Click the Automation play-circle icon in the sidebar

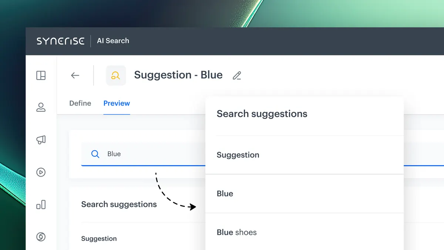tap(41, 172)
